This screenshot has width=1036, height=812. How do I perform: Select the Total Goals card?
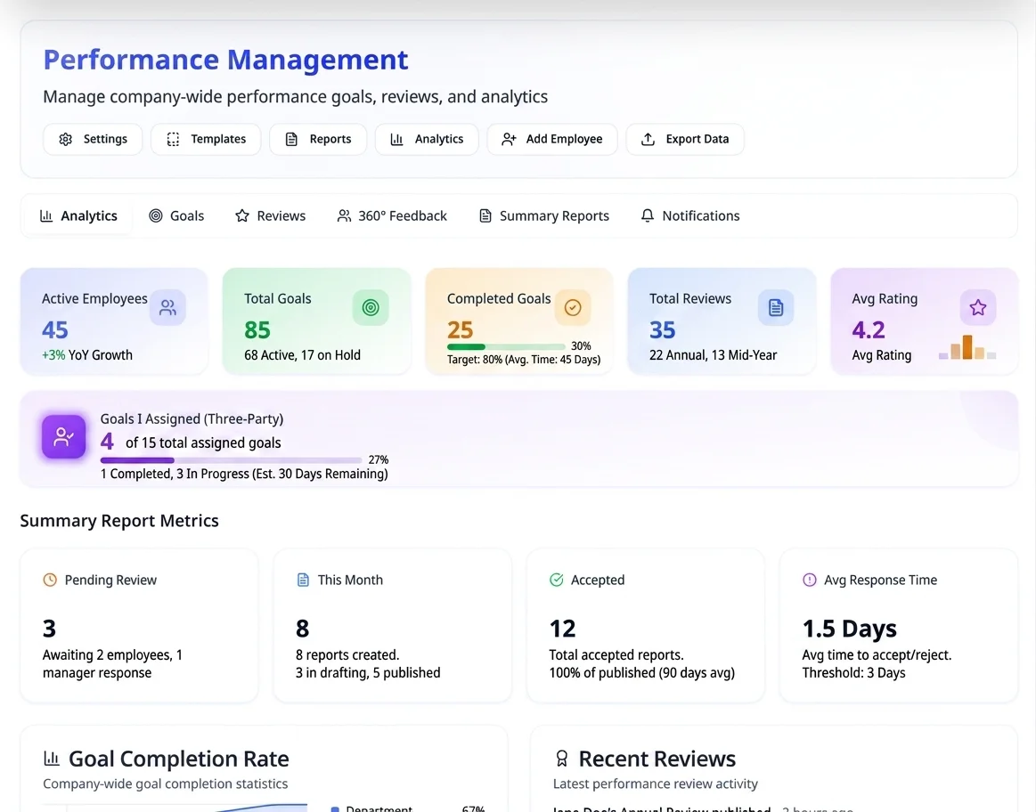(x=316, y=321)
